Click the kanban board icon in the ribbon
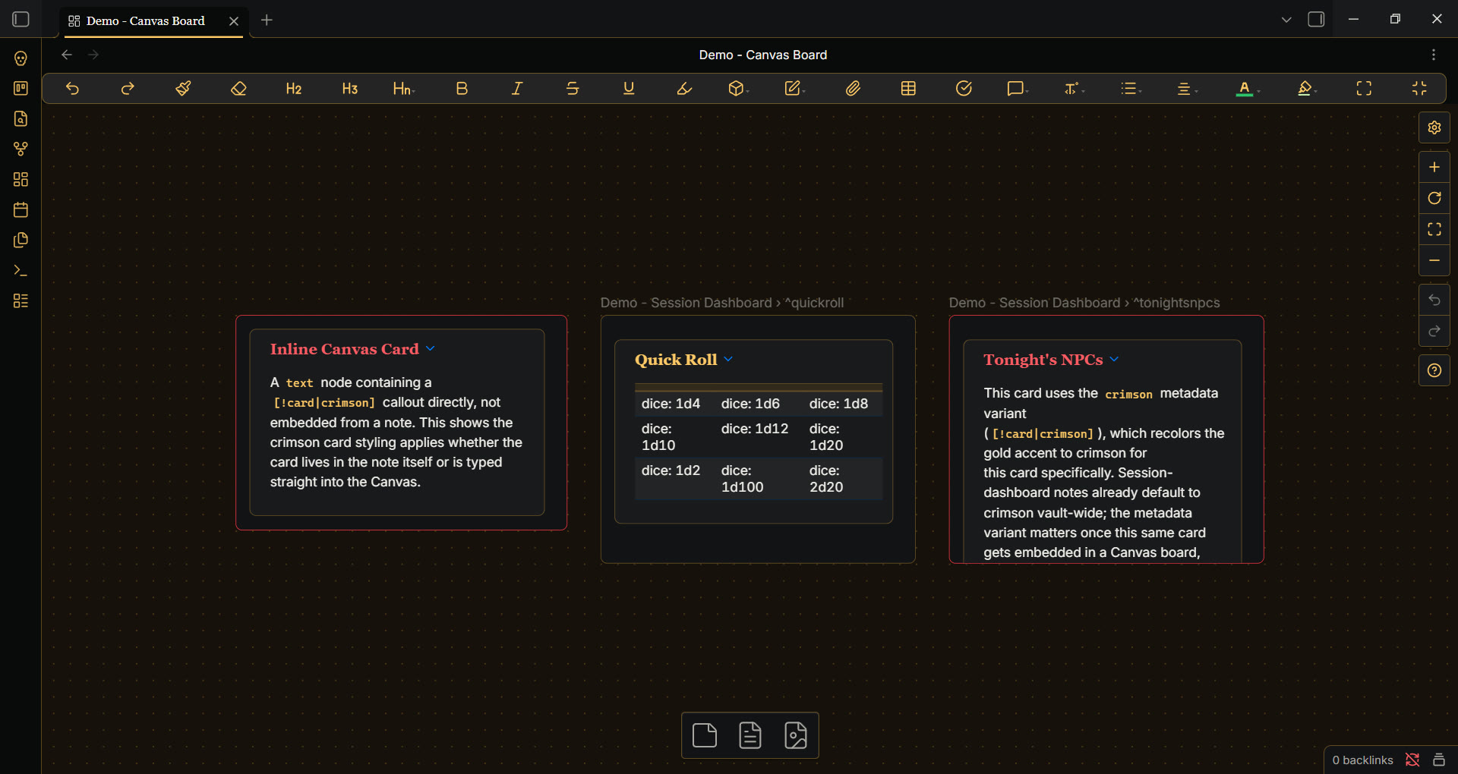 [21, 88]
